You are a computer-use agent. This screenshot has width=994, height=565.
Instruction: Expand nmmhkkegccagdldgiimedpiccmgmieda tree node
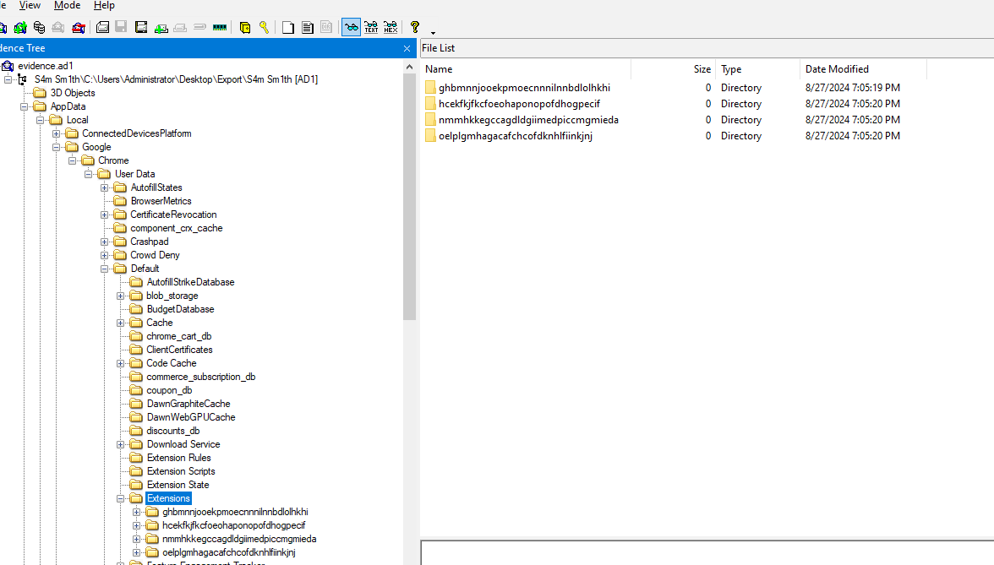[x=136, y=539]
